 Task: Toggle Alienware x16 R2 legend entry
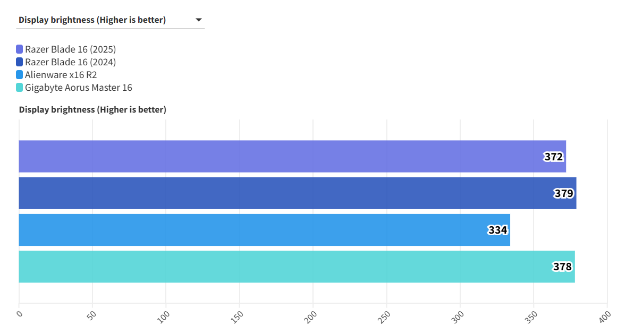coord(61,75)
